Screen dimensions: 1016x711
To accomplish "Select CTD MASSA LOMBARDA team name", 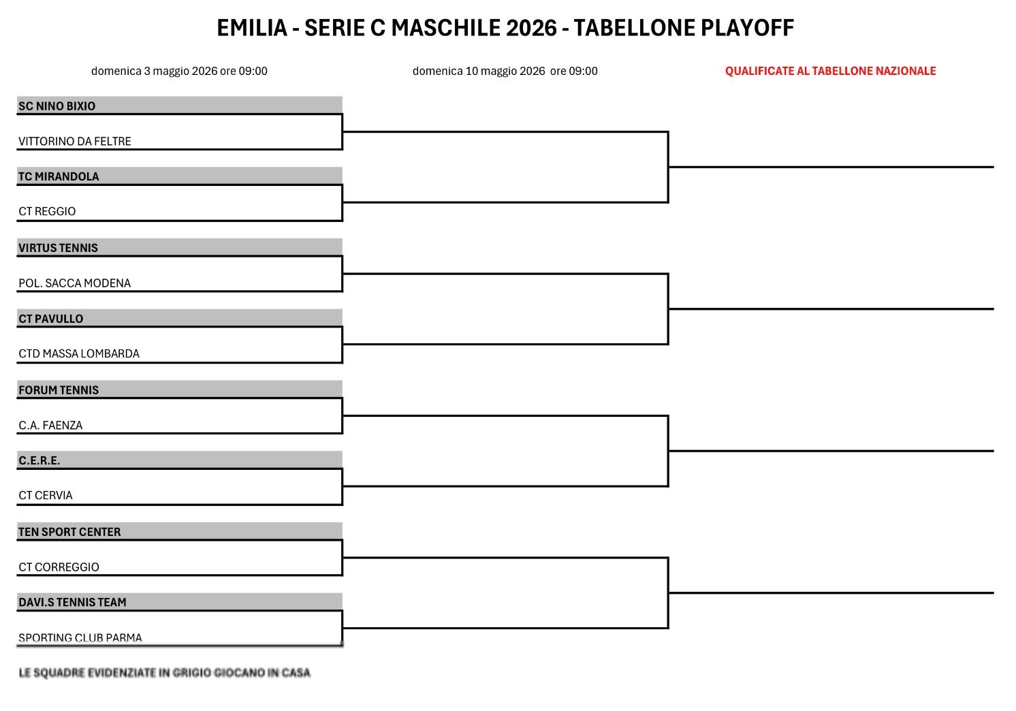I will click(x=79, y=354).
